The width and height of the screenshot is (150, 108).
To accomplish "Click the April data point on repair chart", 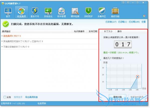I will coord(137,76).
